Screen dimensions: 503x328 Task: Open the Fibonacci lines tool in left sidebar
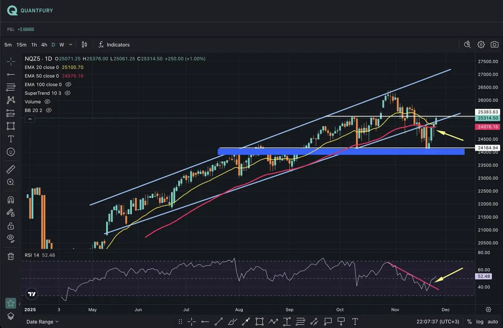11,87
